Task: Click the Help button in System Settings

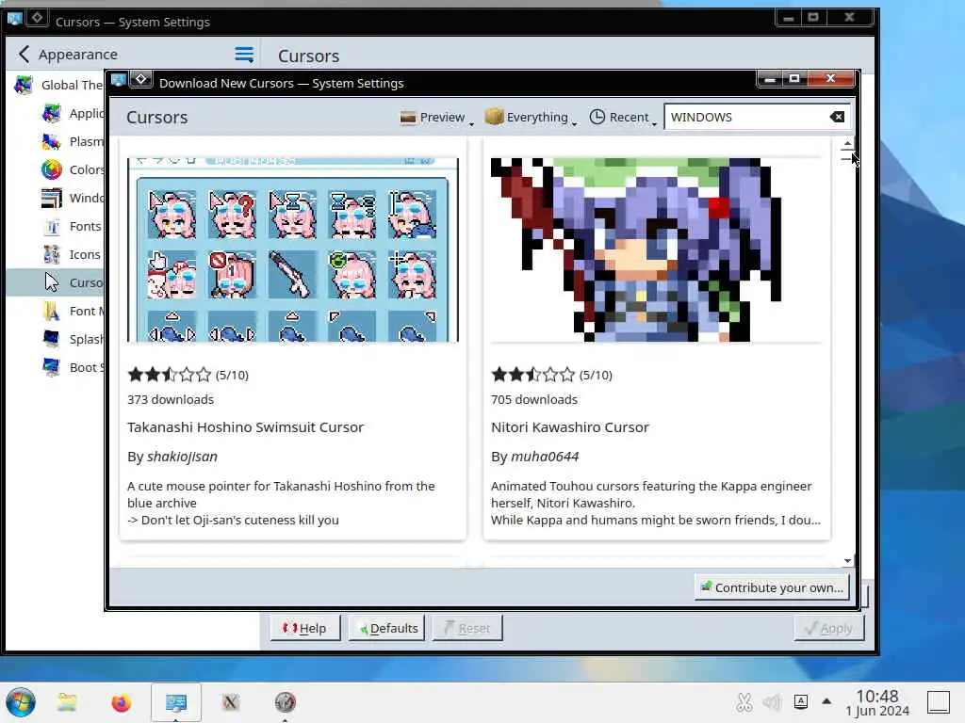Action: click(304, 628)
